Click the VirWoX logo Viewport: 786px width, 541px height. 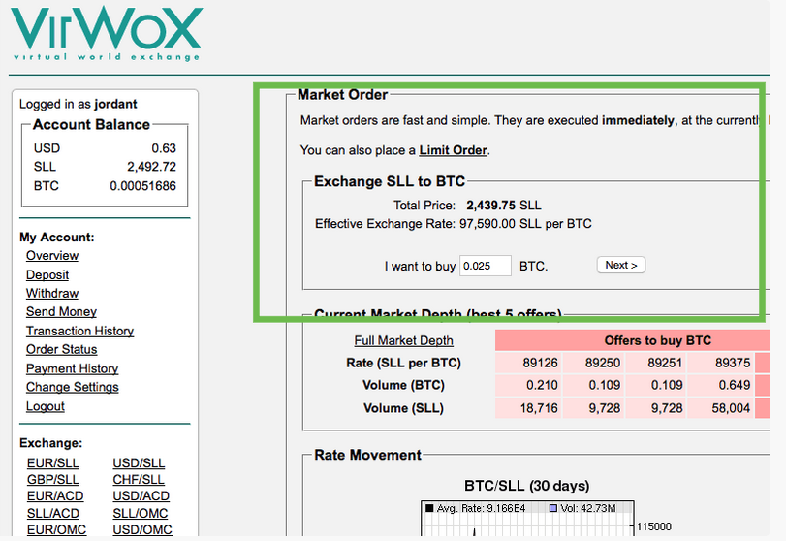click(x=107, y=34)
